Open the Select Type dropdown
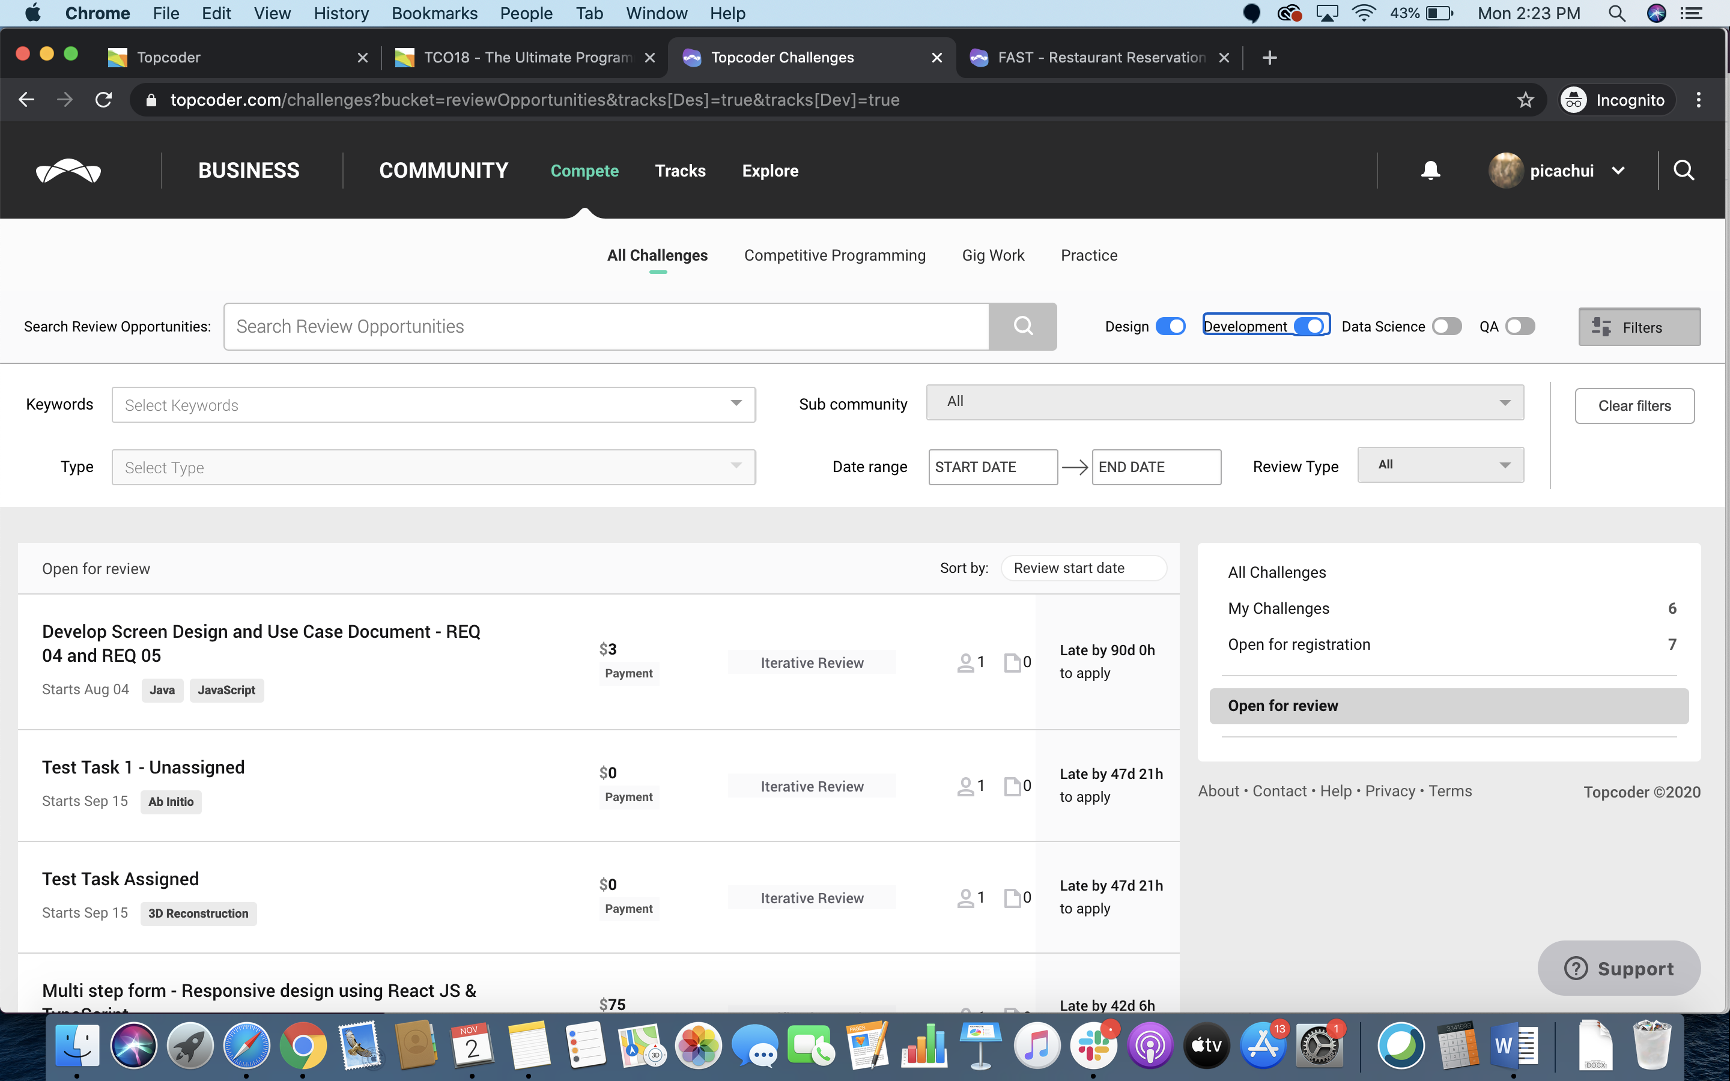This screenshot has height=1081, width=1730. 433,467
